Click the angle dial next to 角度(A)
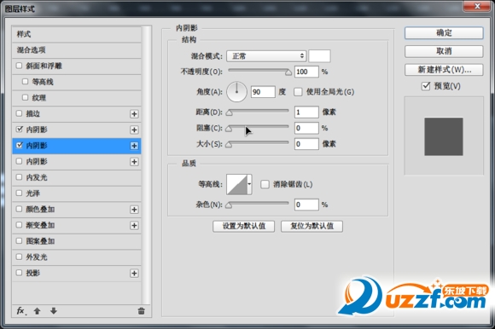 [236, 92]
